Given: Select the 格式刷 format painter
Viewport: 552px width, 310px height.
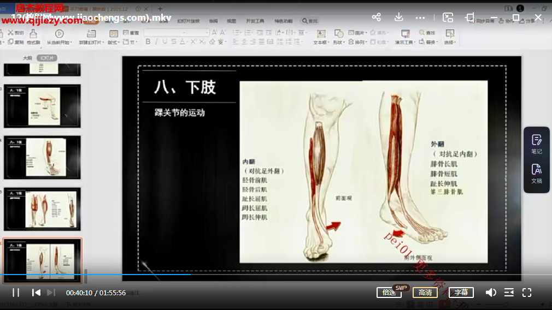Looking at the screenshot, I should pos(33,37).
